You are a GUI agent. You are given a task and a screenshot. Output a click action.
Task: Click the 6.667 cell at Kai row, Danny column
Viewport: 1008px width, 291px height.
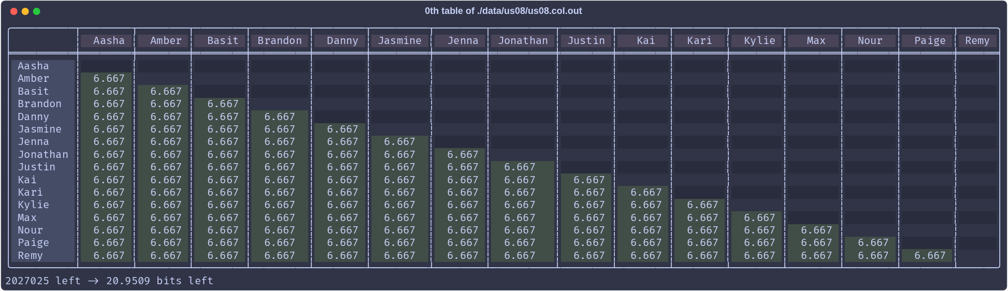340,180
